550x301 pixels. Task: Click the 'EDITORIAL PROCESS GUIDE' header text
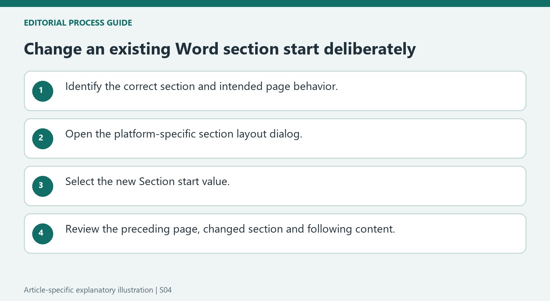(78, 23)
